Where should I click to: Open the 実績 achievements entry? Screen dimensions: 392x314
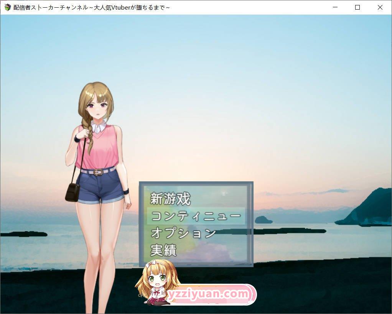[163, 250]
